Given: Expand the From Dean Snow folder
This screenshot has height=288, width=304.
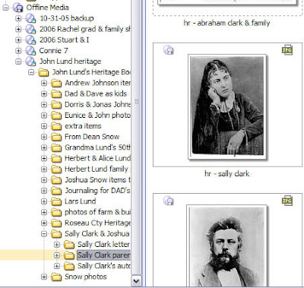Looking at the screenshot, I should pyautogui.click(x=44, y=137).
